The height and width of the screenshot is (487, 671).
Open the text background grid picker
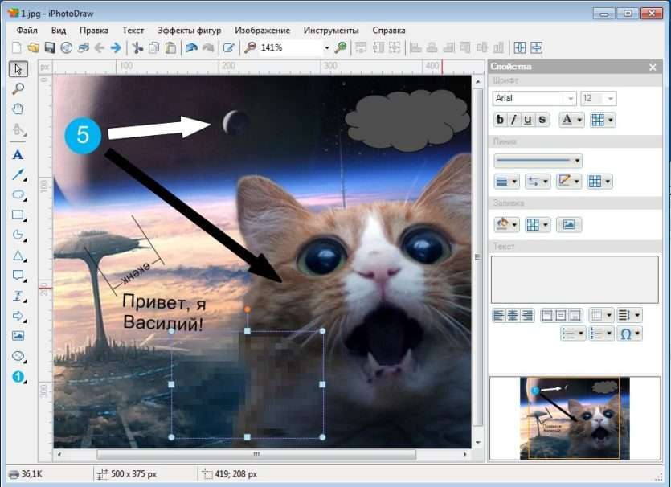[x=603, y=120]
